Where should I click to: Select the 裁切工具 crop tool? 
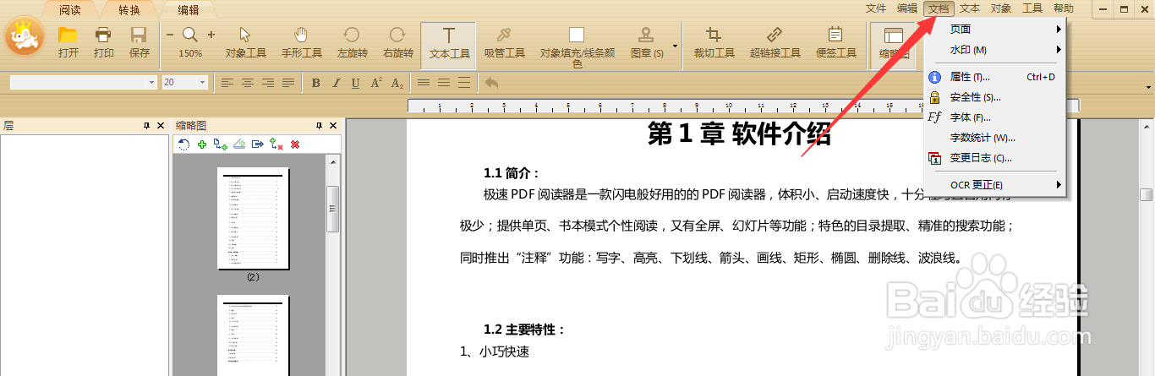[x=714, y=43]
